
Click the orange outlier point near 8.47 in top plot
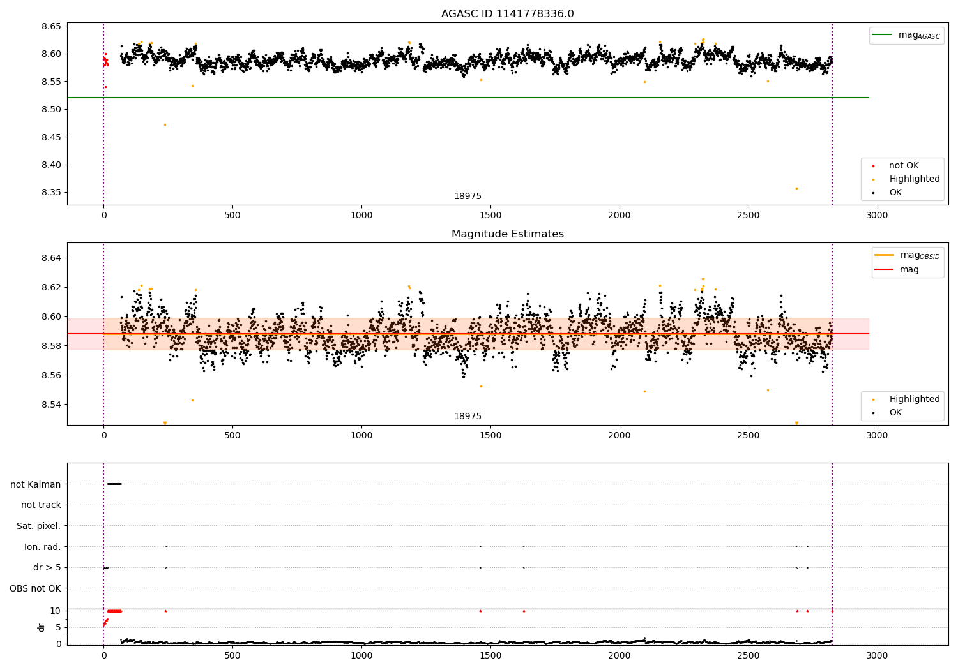click(x=165, y=124)
